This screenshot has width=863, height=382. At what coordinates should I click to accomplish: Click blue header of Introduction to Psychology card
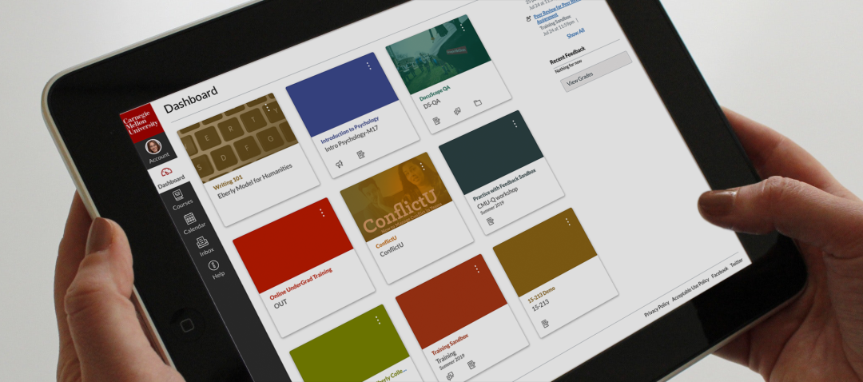point(342,94)
